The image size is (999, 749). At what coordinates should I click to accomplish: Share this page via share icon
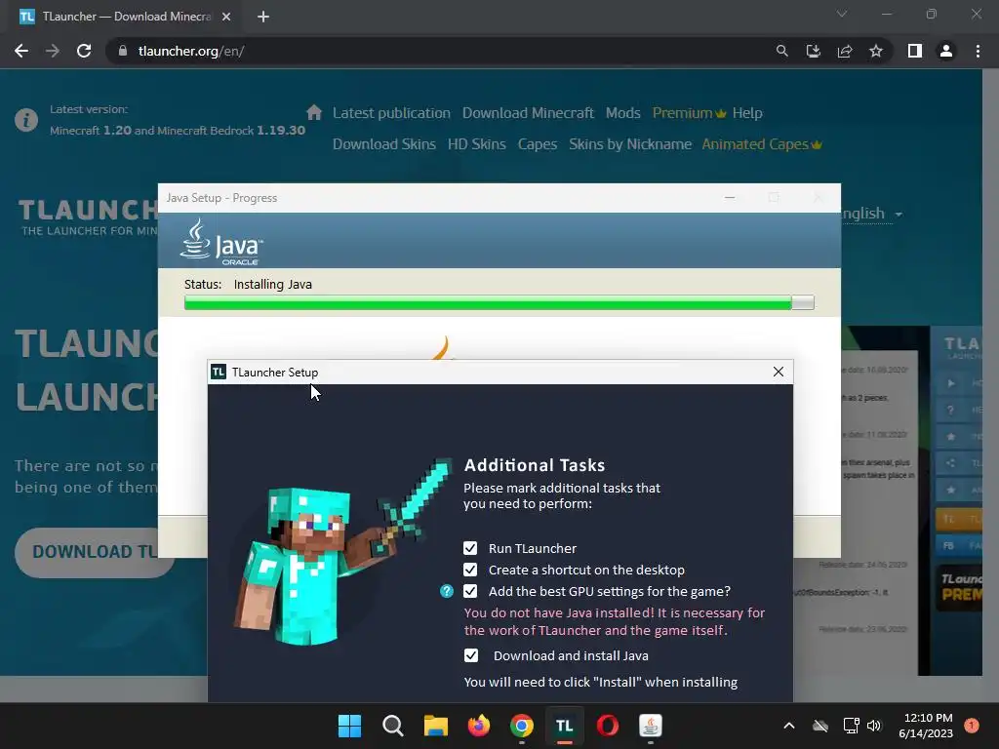tap(845, 51)
